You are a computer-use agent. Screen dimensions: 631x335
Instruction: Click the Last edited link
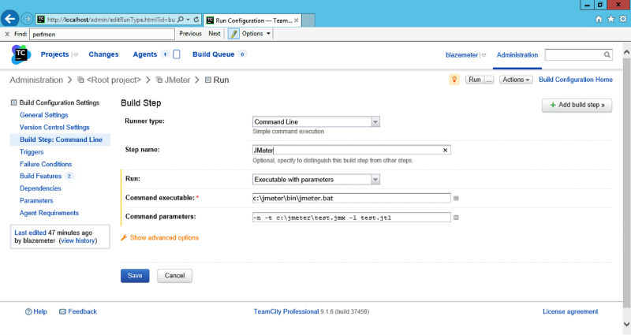30,233
